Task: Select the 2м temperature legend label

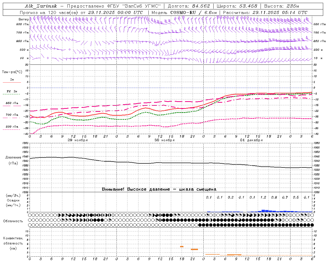Action: point(12,80)
